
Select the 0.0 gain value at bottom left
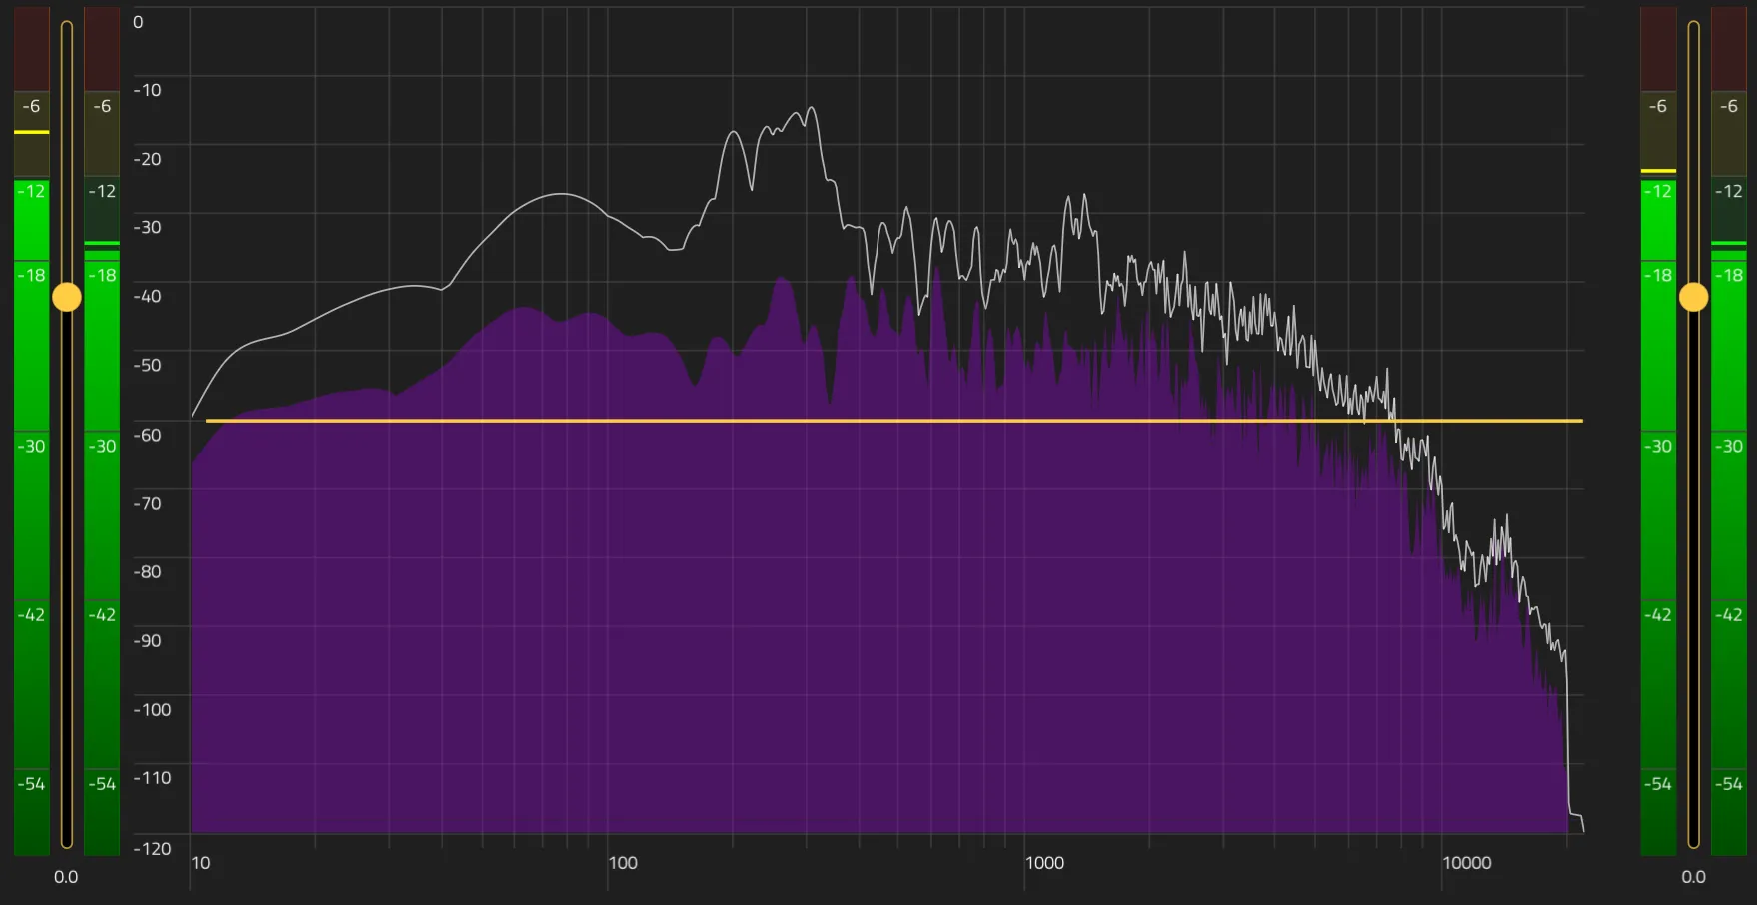tap(66, 877)
